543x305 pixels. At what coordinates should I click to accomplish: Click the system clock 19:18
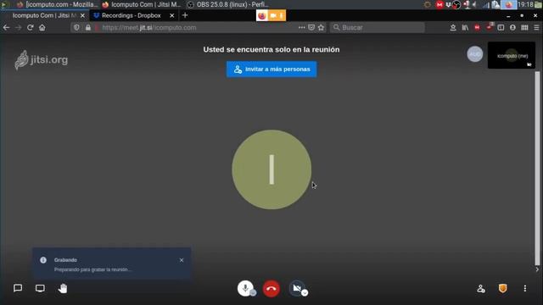tap(525, 4)
